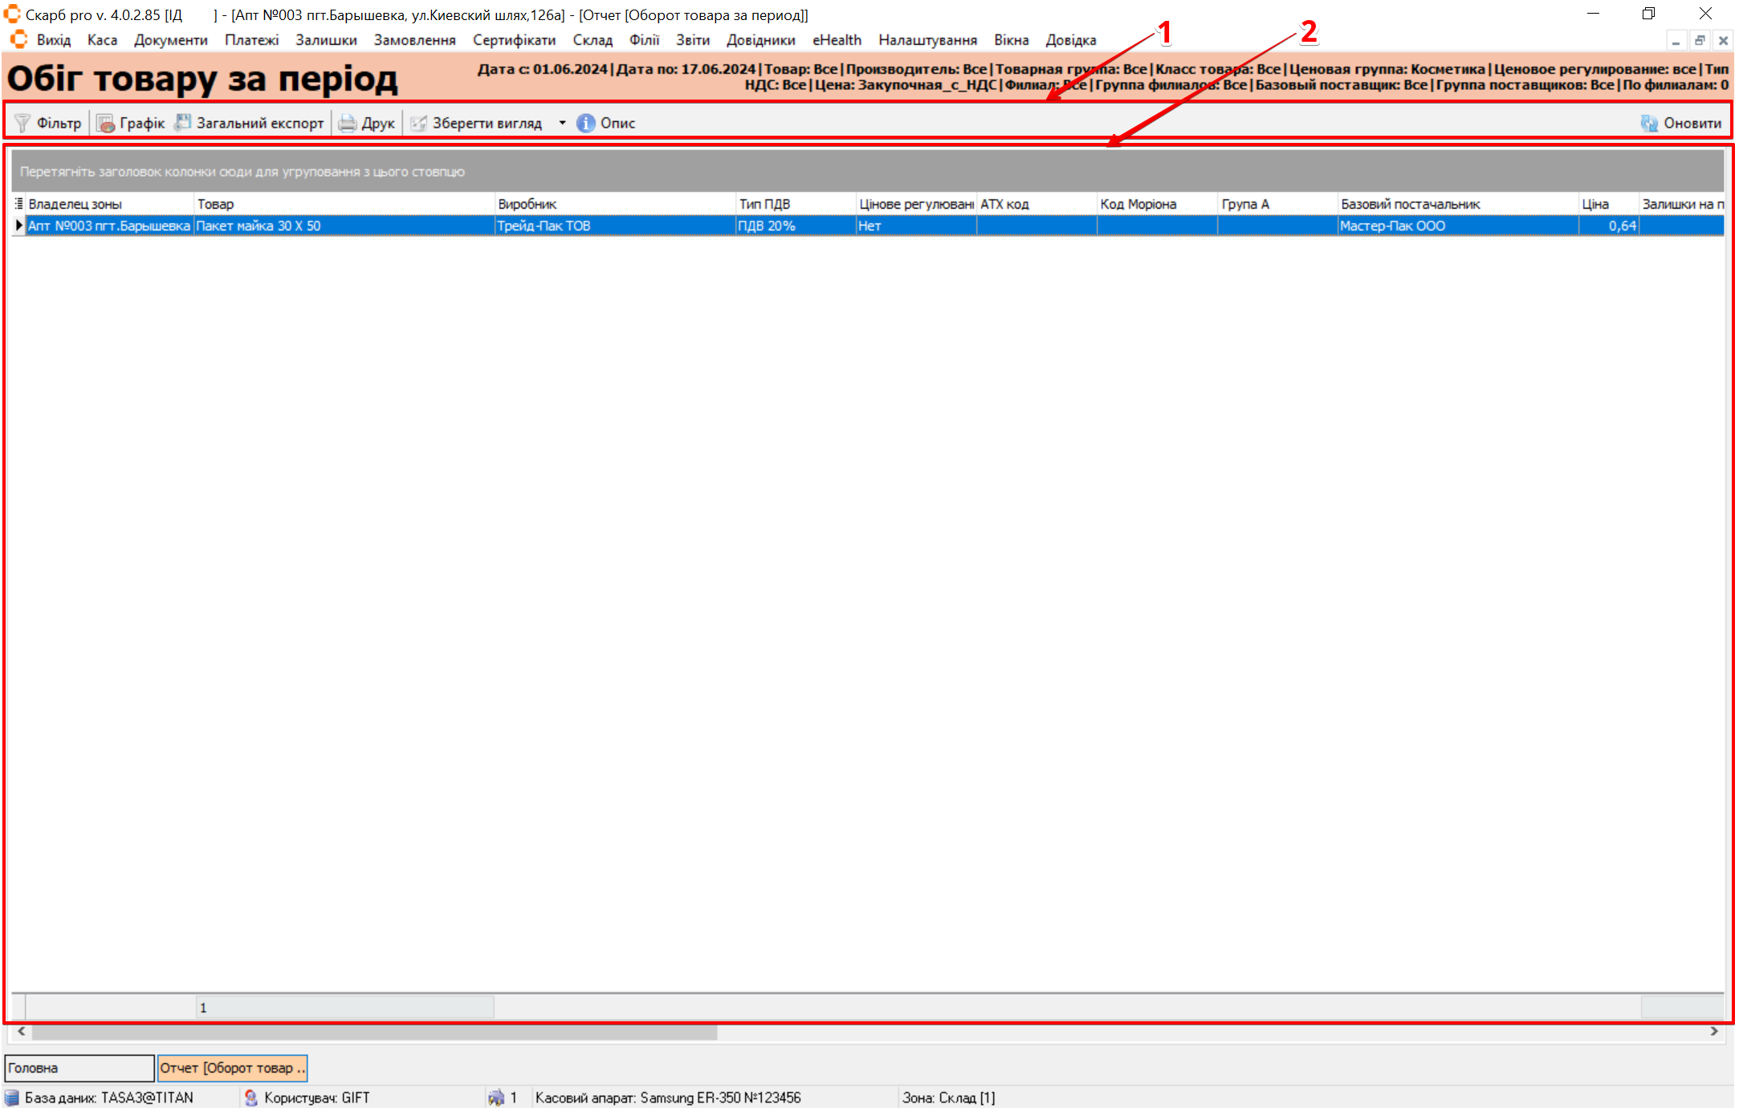The height and width of the screenshot is (1108, 1739).
Task: Click the Друк printer icon
Action: [347, 123]
